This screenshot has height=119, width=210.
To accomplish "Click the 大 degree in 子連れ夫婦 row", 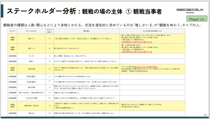I will (50, 69).
